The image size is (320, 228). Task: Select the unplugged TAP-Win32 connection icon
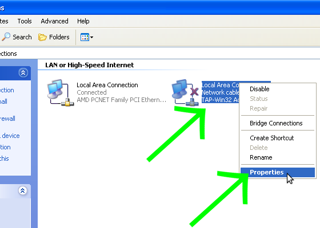185,92
